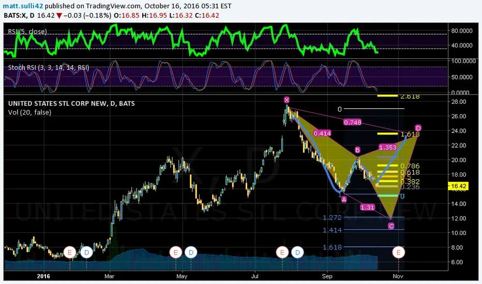The width and height of the screenshot is (482, 284).
Task: Select the pink X pattern point label
Action: pos(287,100)
